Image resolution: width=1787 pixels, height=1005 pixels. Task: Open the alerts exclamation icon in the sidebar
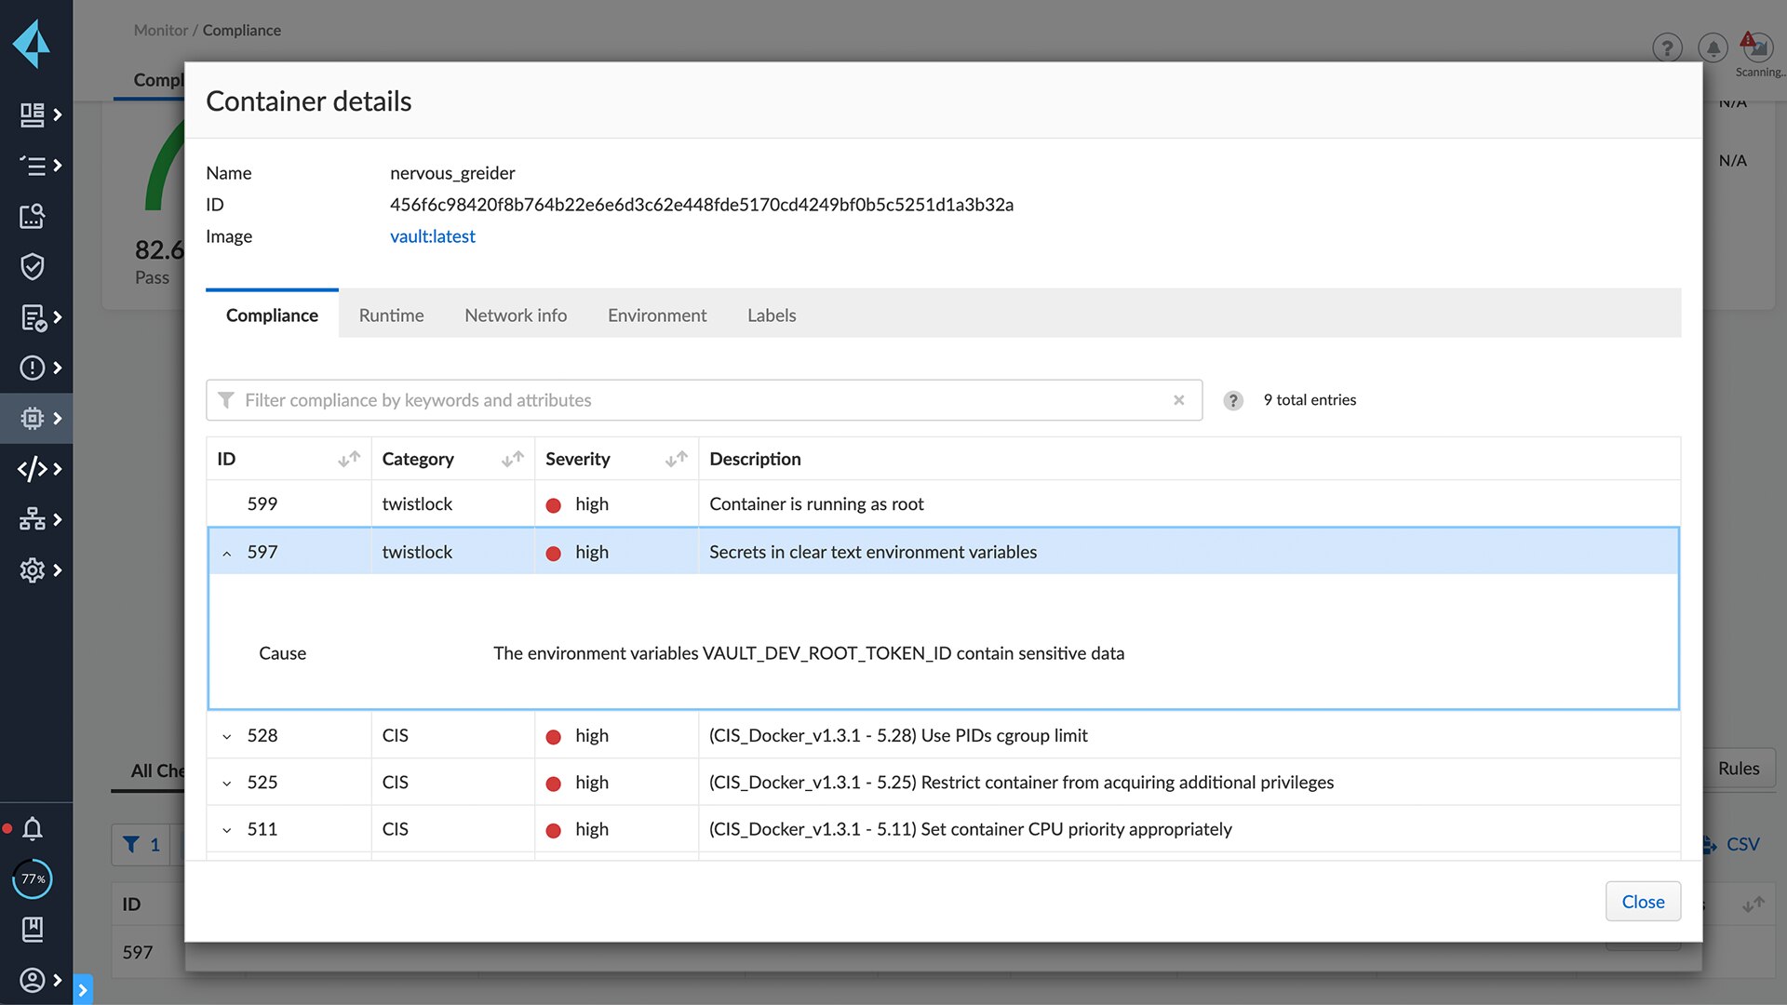pos(34,367)
